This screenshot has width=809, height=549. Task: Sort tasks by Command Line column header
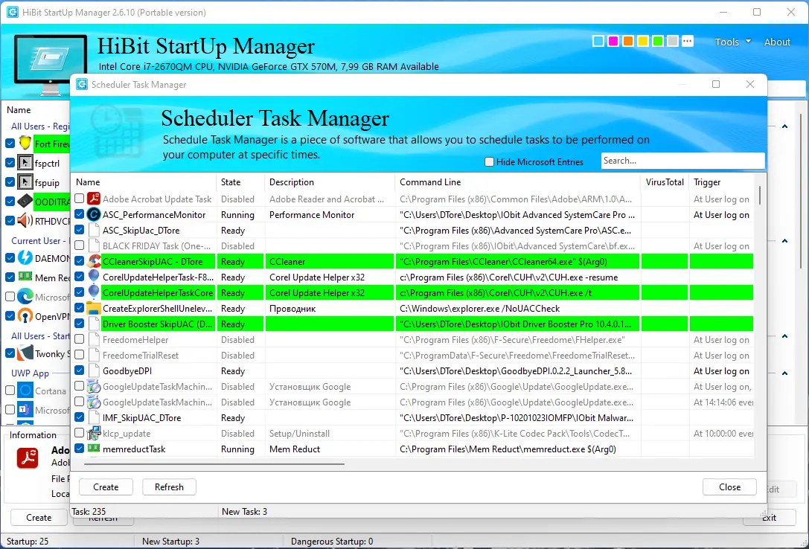tap(518, 182)
